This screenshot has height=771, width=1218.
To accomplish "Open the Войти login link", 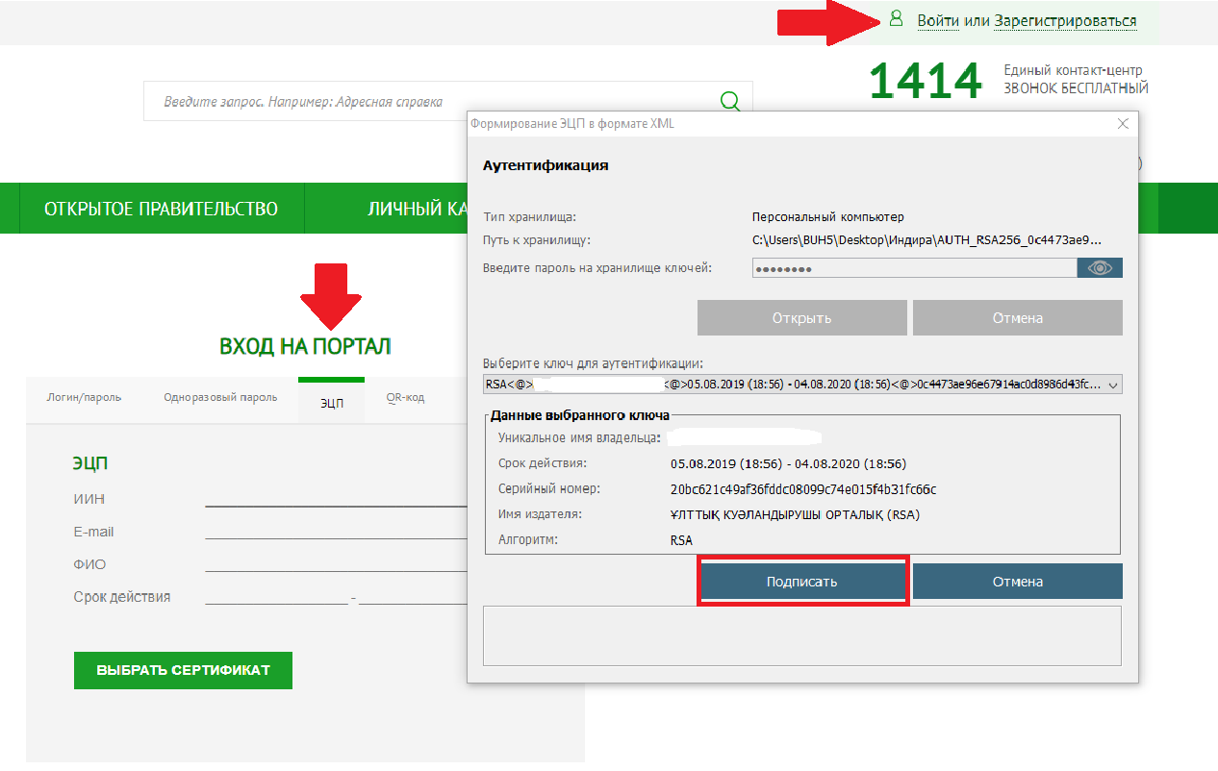I will coord(938,20).
